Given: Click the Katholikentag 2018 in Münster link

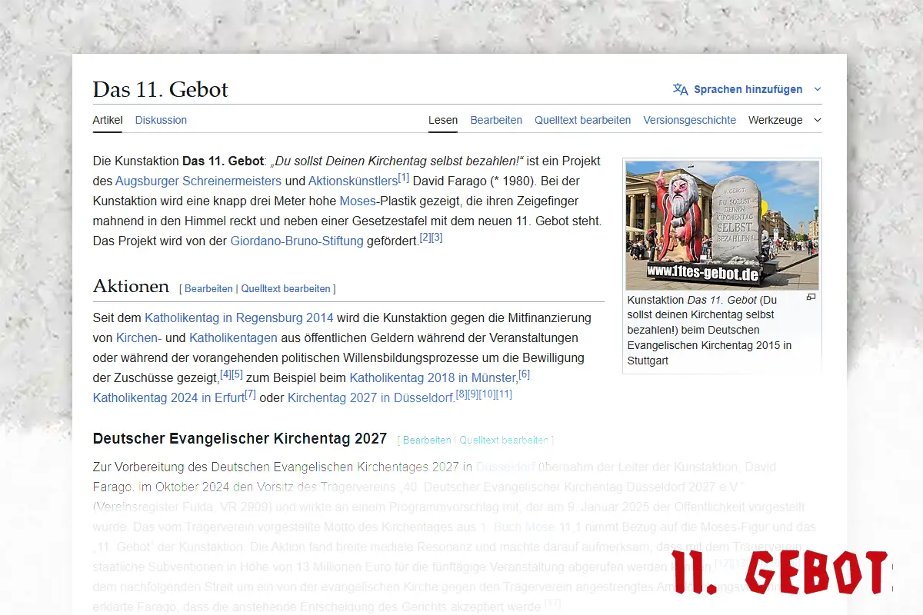Looking at the screenshot, I should pyautogui.click(x=432, y=377).
